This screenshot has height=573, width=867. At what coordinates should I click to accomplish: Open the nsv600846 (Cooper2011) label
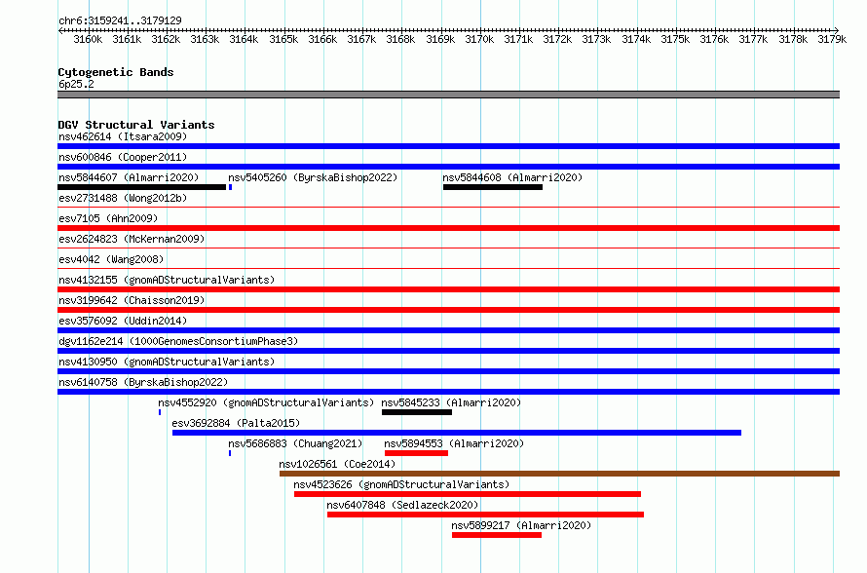[123, 157]
